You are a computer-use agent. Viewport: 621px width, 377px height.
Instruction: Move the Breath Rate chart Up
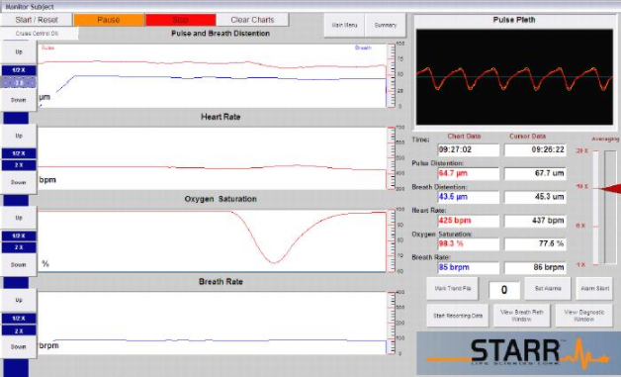pyautogui.click(x=19, y=300)
